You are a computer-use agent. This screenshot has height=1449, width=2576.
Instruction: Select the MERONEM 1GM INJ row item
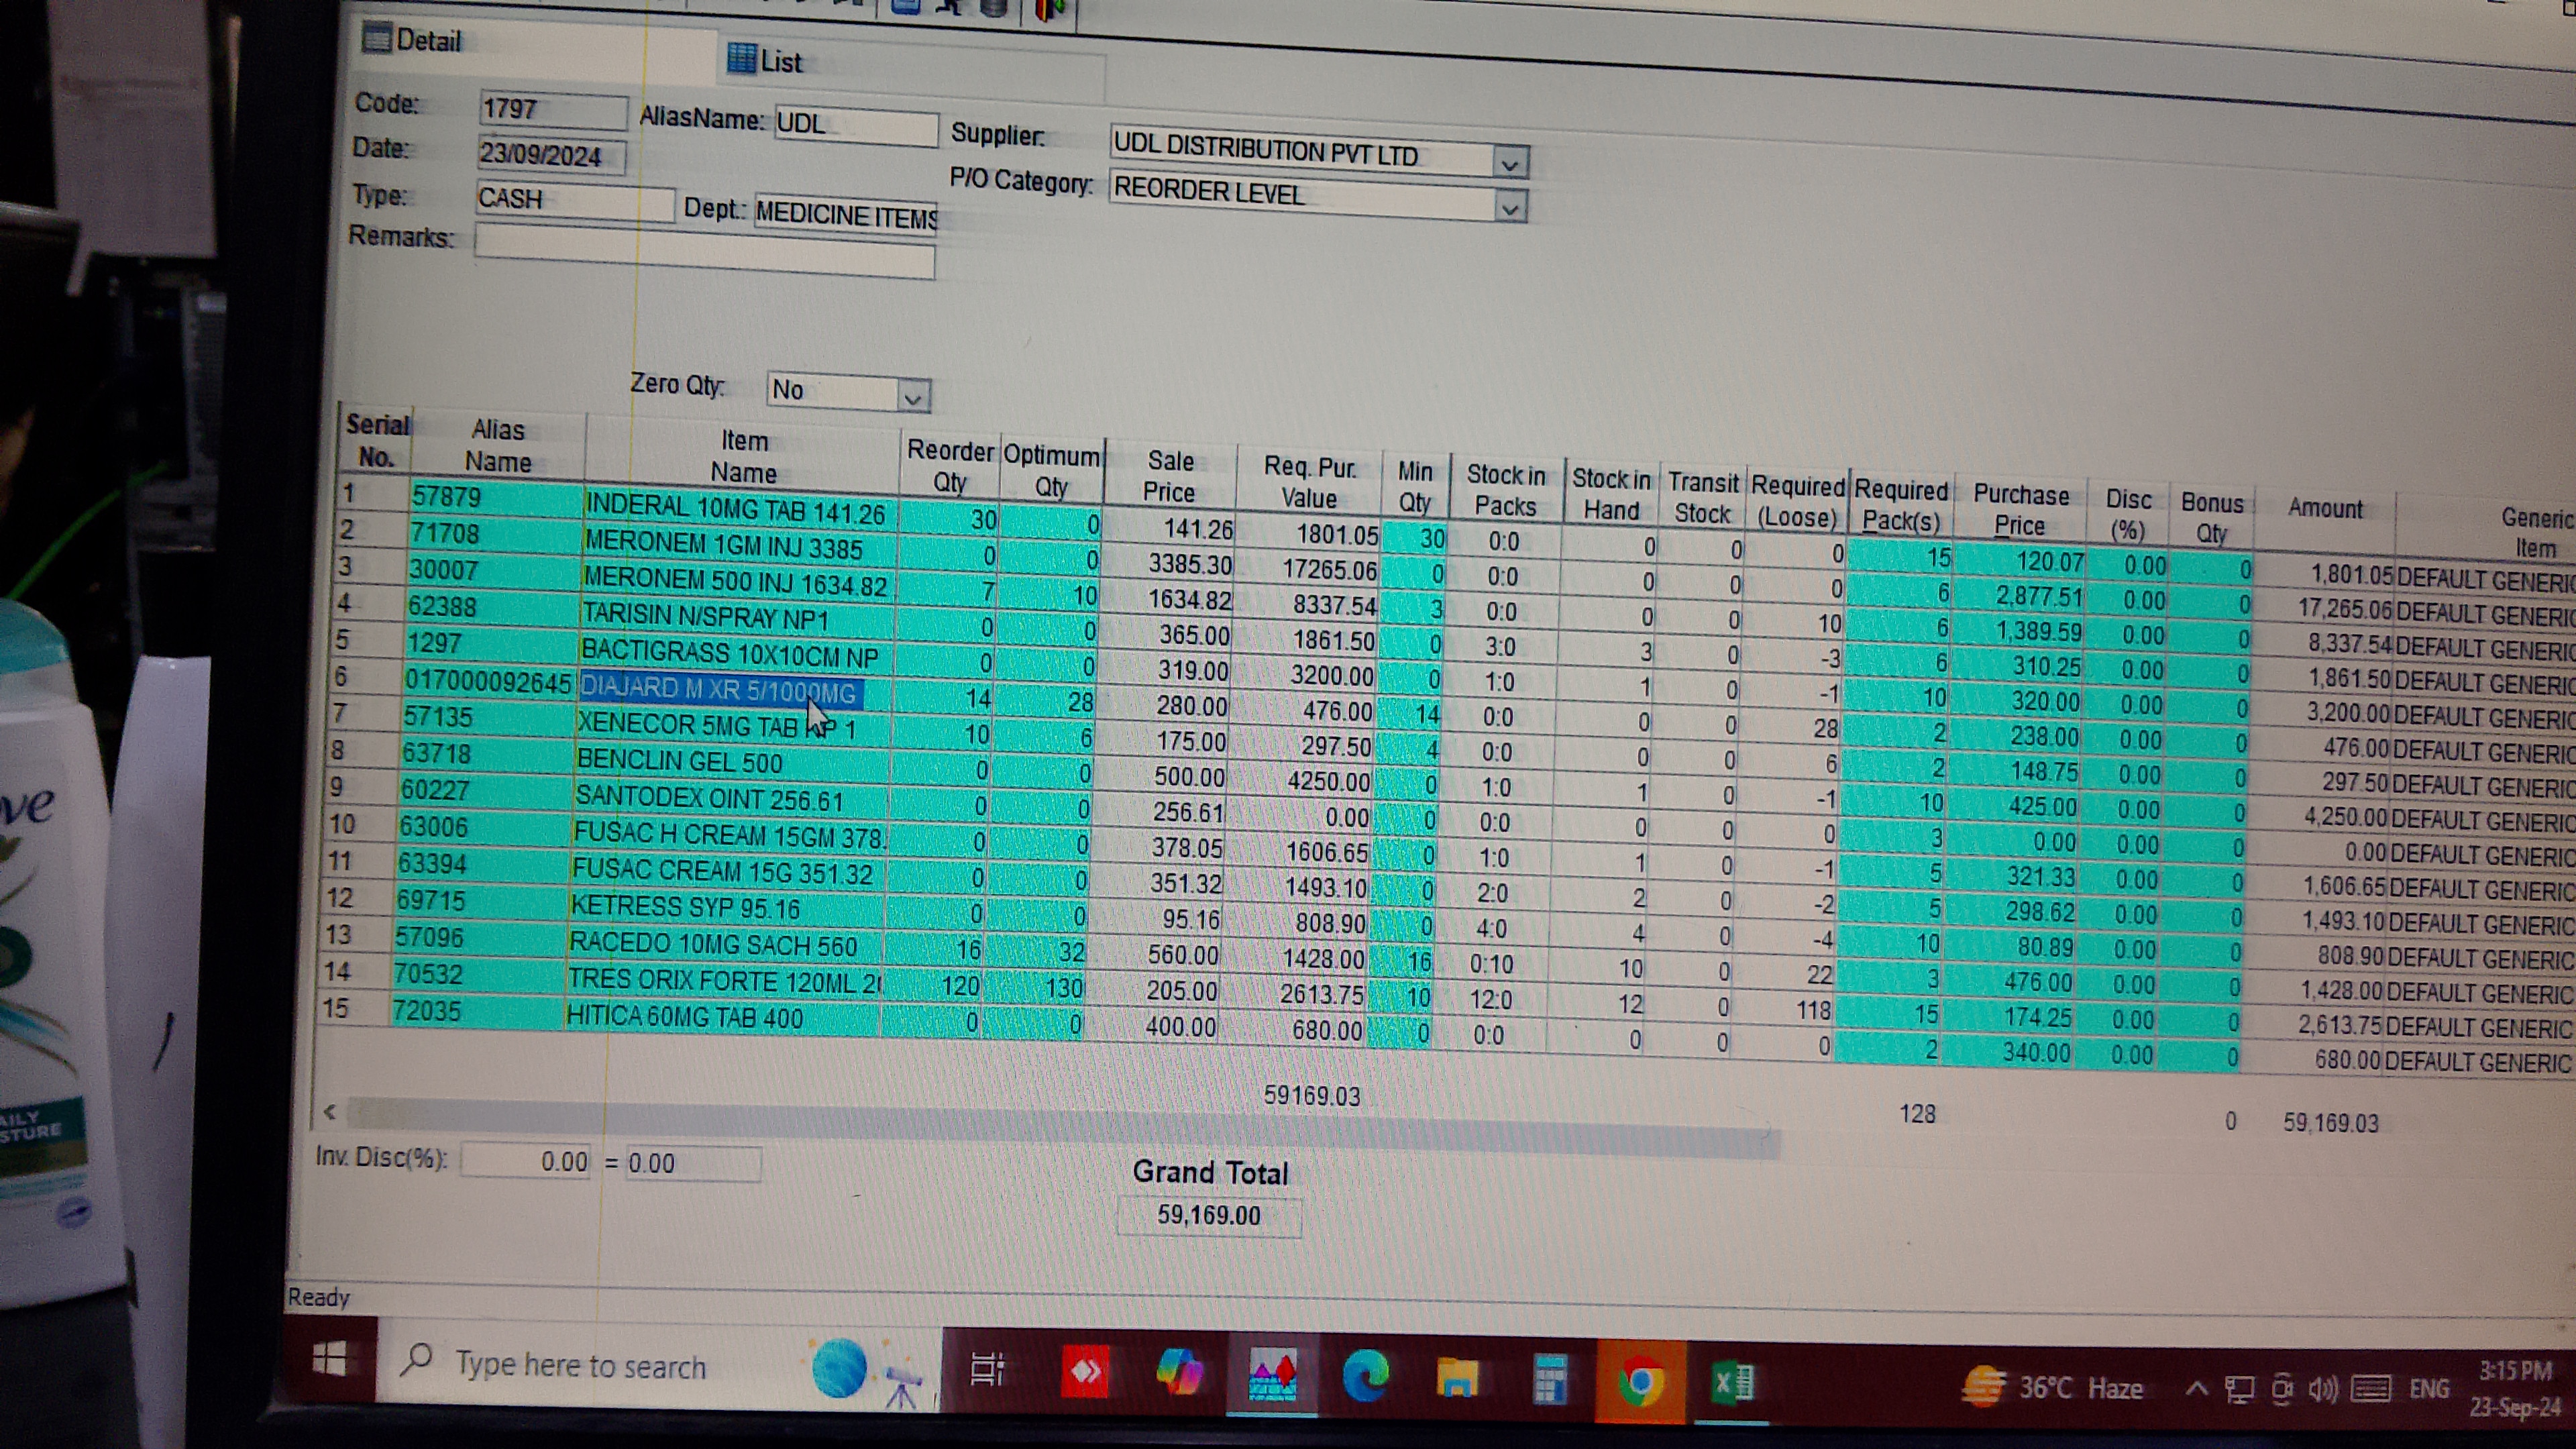click(723, 546)
